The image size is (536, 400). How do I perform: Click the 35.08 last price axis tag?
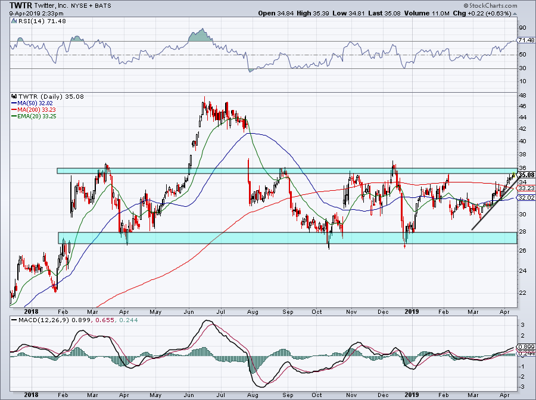point(526,175)
